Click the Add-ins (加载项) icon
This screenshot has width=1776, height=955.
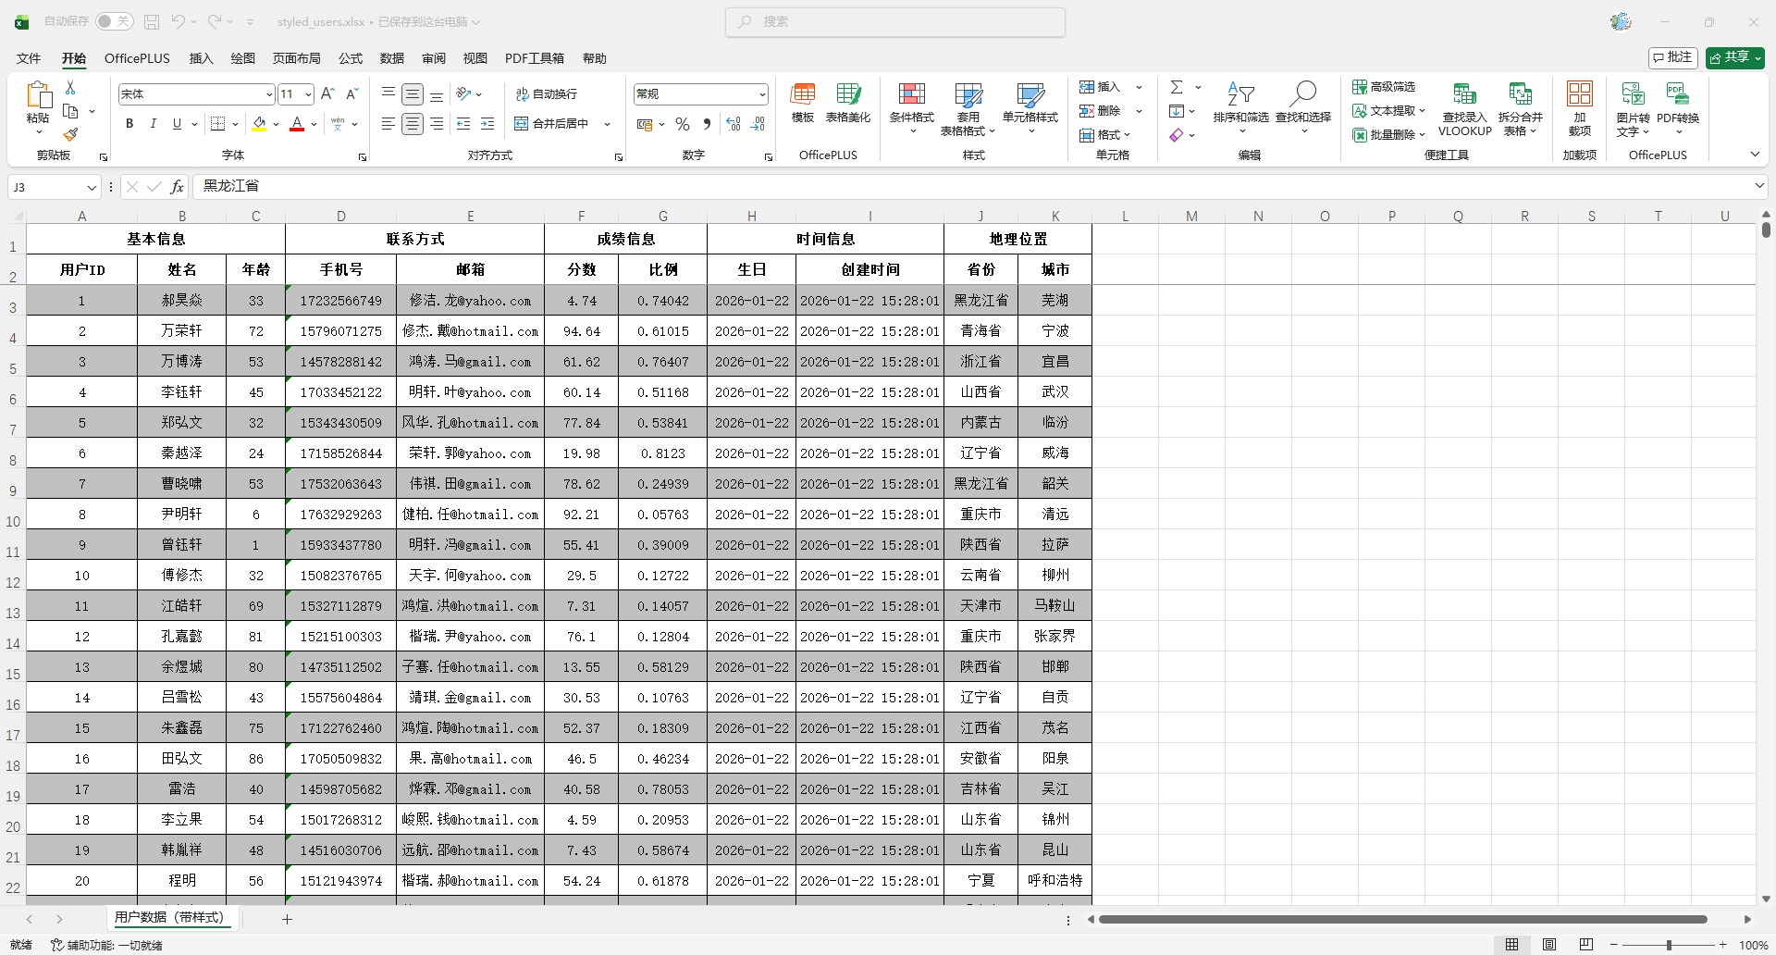(x=1579, y=106)
